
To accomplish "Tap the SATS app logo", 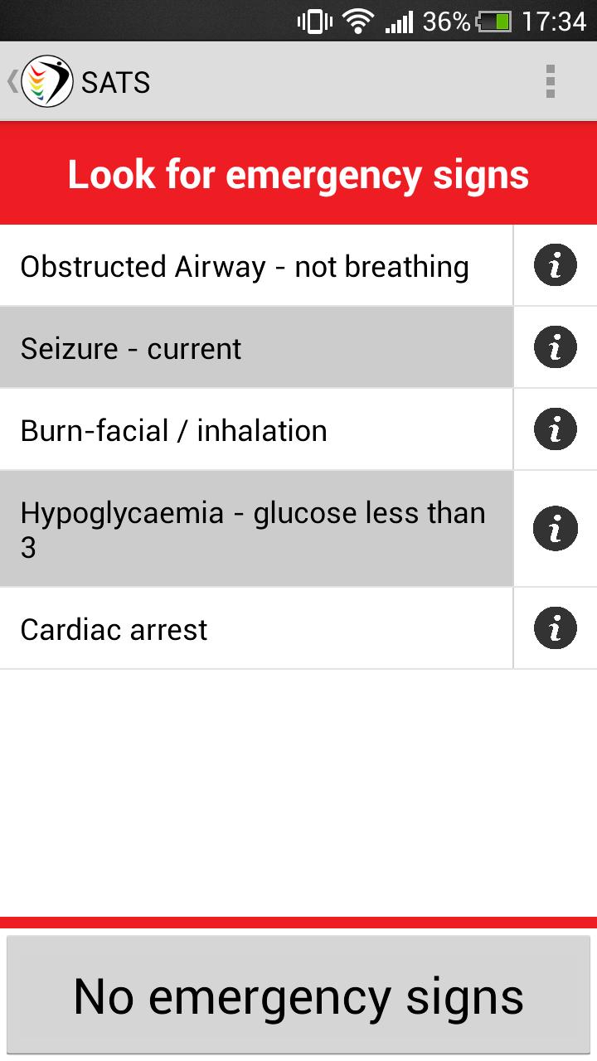I will [47, 82].
